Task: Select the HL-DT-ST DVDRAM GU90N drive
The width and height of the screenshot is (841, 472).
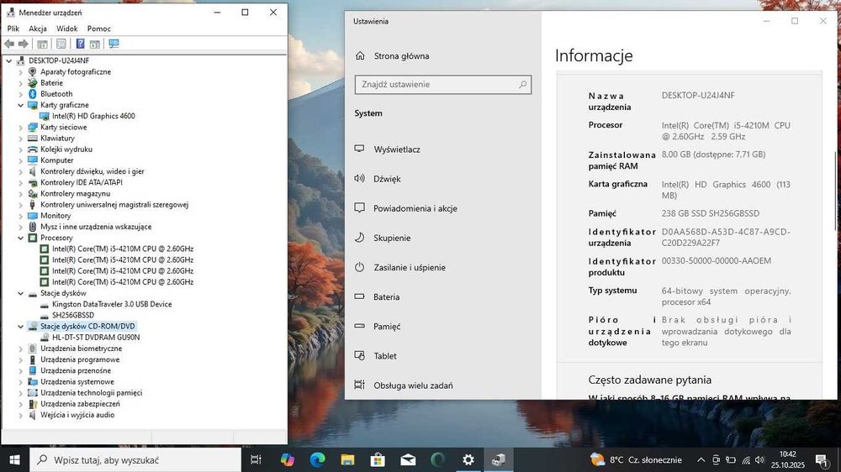Action: pos(96,337)
